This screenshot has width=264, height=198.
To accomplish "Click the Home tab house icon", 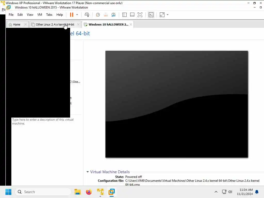I will pyautogui.click(x=10, y=24).
